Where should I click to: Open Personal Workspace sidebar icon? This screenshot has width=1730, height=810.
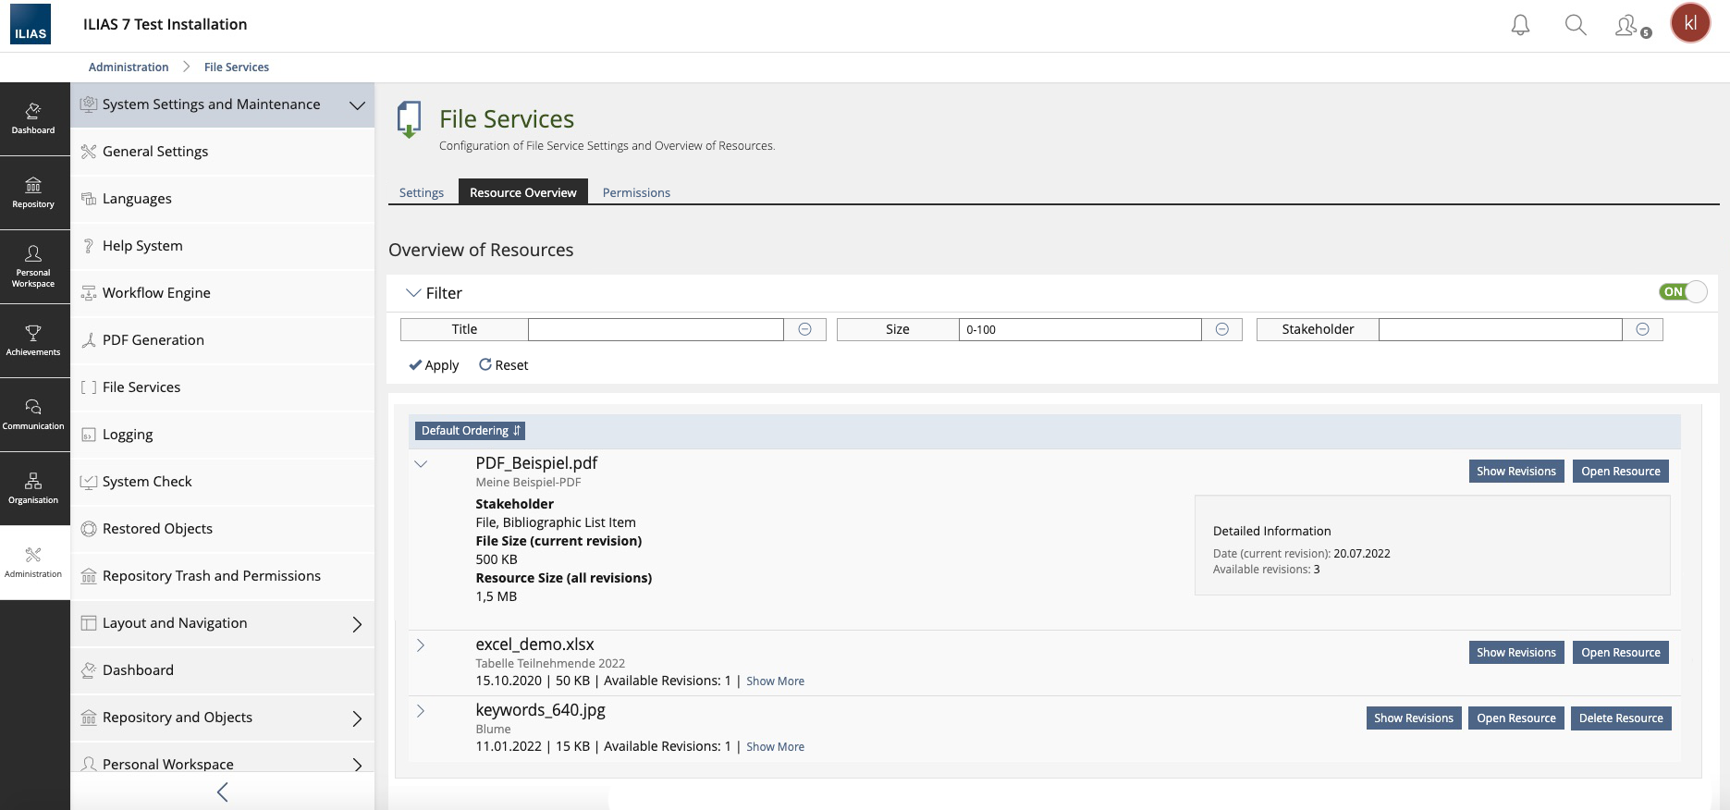[x=33, y=266]
